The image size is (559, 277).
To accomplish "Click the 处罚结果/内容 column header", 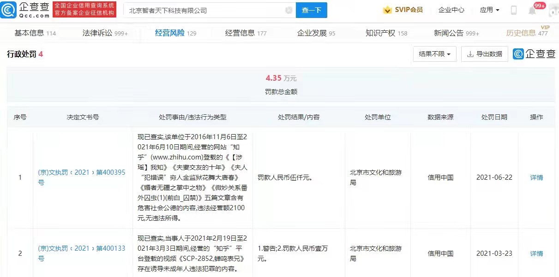I will [299, 117].
